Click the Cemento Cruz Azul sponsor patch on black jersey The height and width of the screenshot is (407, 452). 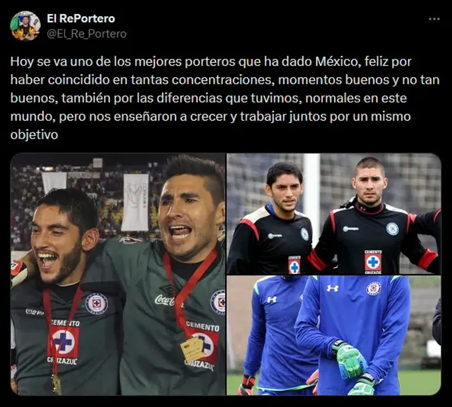click(373, 262)
